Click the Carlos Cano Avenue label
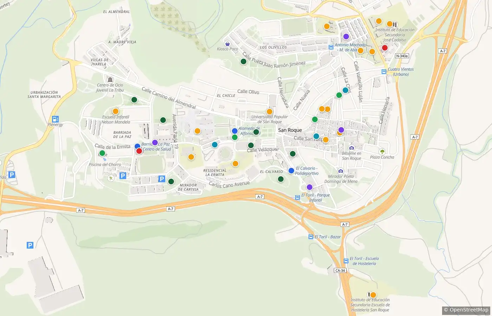The image size is (492, 316). pyautogui.click(x=229, y=184)
